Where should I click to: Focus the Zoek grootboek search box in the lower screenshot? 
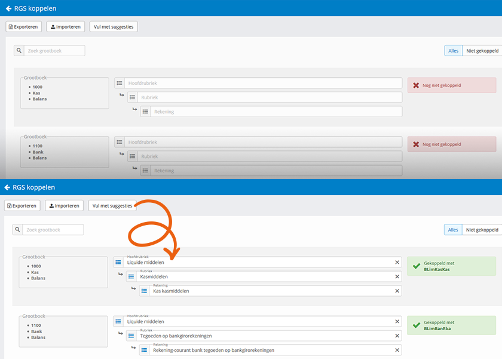pos(53,230)
